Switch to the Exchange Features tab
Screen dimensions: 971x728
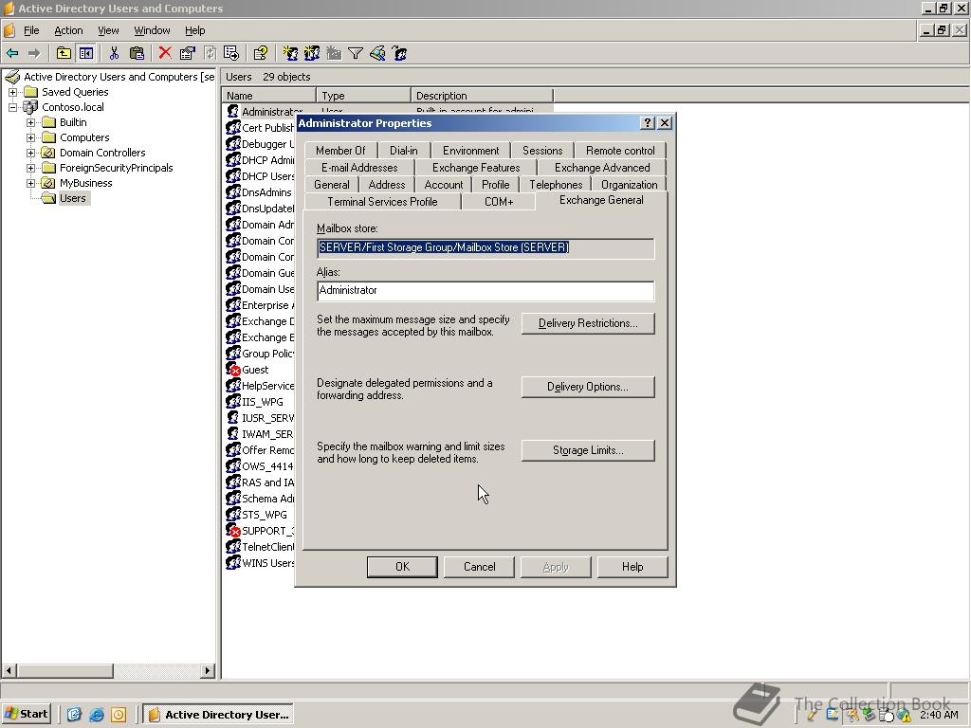(x=476, y=168)
